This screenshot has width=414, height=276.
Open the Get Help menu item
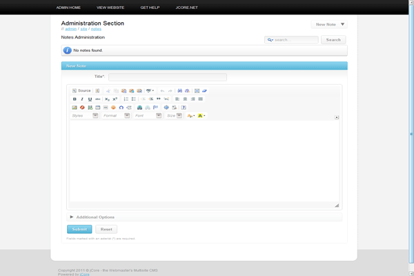[150, 7]
